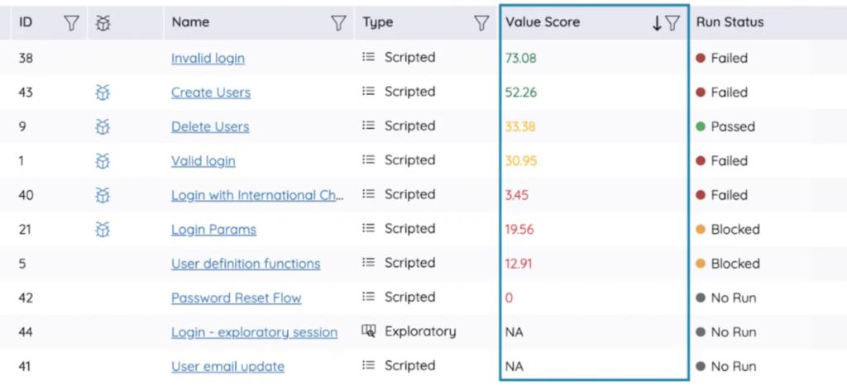Screen dimensions: 847x390
Task: Click the Scripted list icon for Invalid login
Action: 369,58
